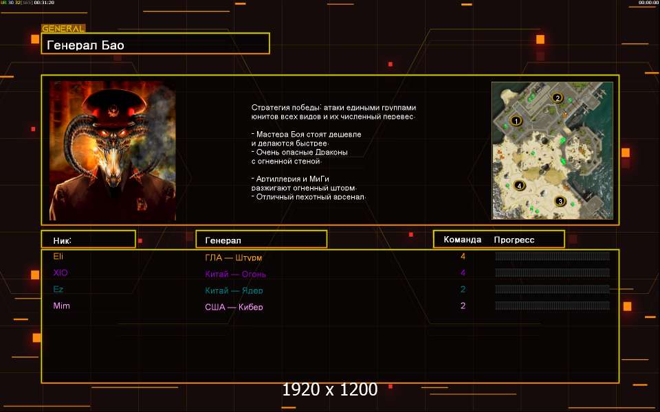Click start position marker 3 on minimap
660x412 pixels.
pyautogui.click(x=560, y=201)
